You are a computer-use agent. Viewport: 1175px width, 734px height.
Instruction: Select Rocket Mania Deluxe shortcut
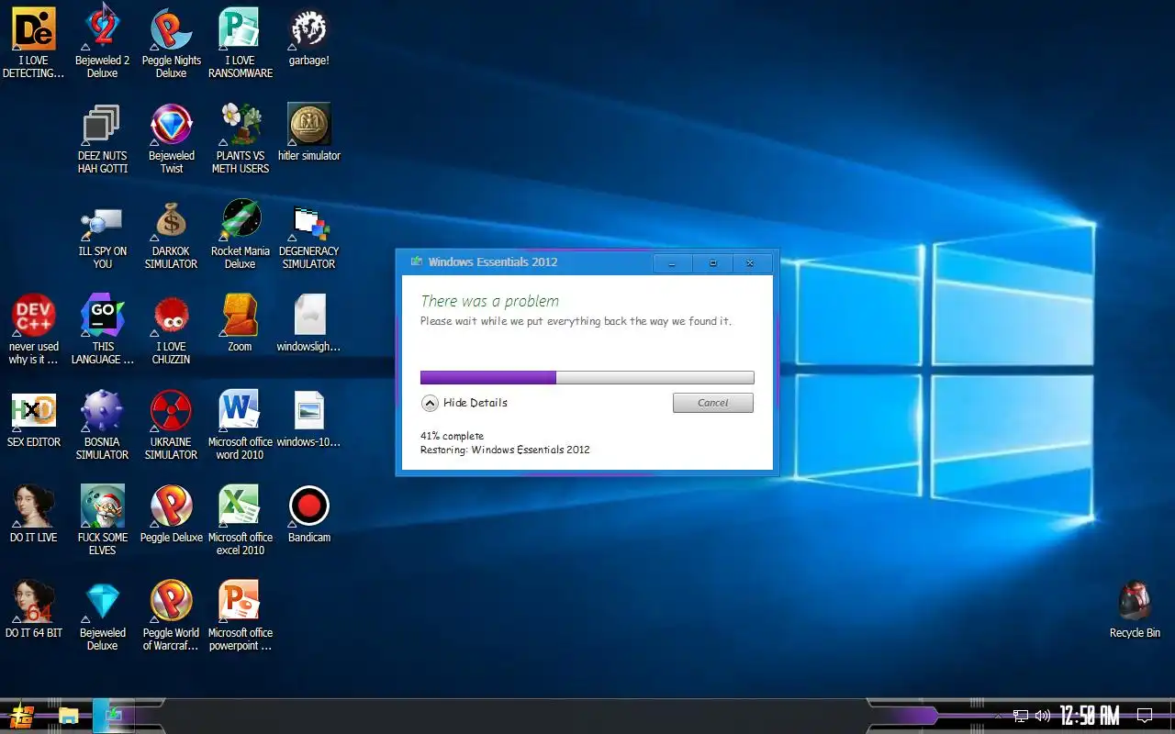coord(241,233)
